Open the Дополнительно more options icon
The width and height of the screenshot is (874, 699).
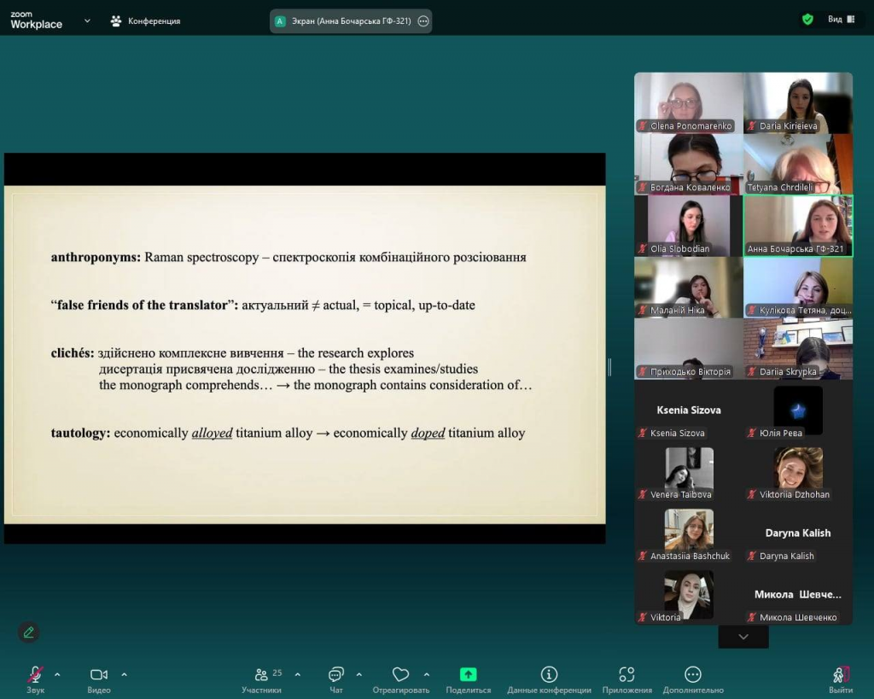click(693, 675)
